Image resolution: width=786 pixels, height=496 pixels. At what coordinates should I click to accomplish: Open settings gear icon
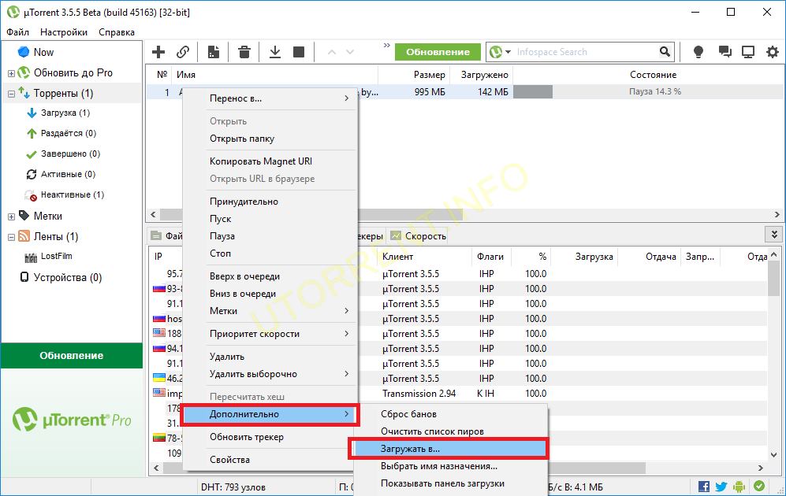[773, 51]
